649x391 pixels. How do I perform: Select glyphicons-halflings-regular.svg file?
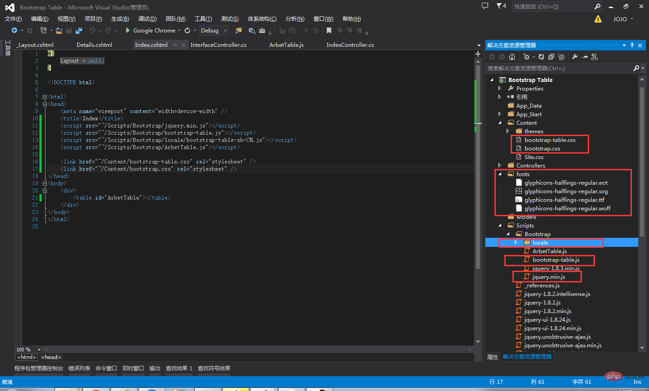(x=566, y=191)
